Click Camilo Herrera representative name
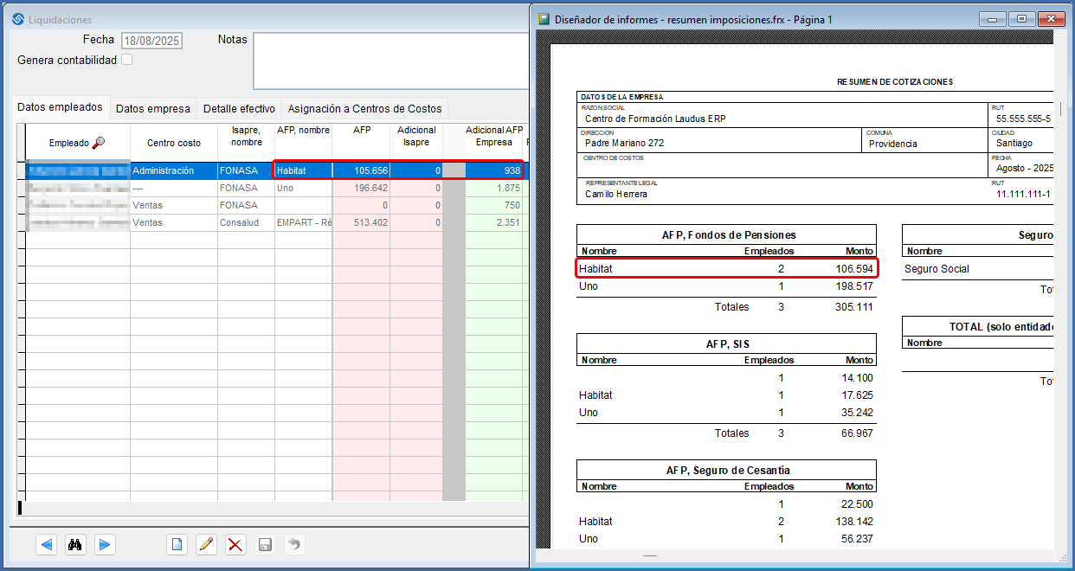Screen dimensions: 1075x571 [616, 194]
